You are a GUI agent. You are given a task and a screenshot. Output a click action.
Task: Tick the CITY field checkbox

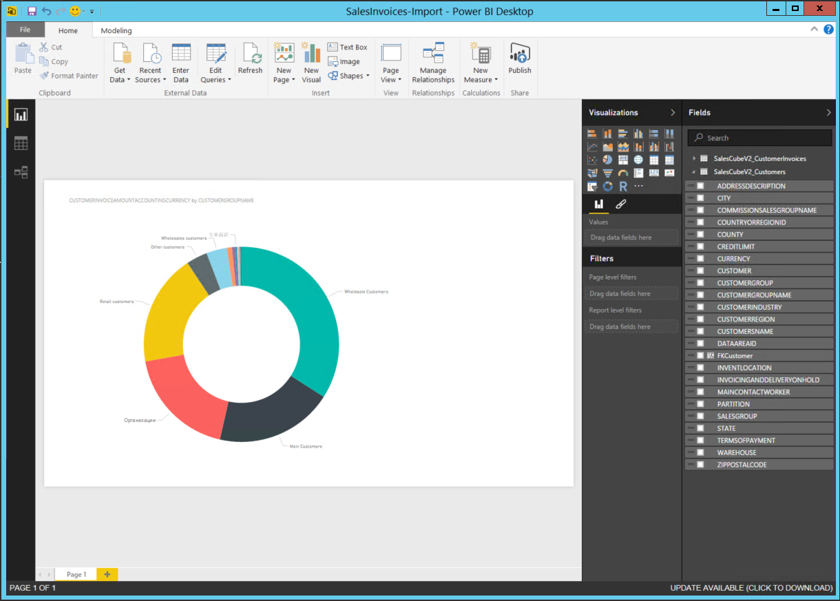point(700,198)
